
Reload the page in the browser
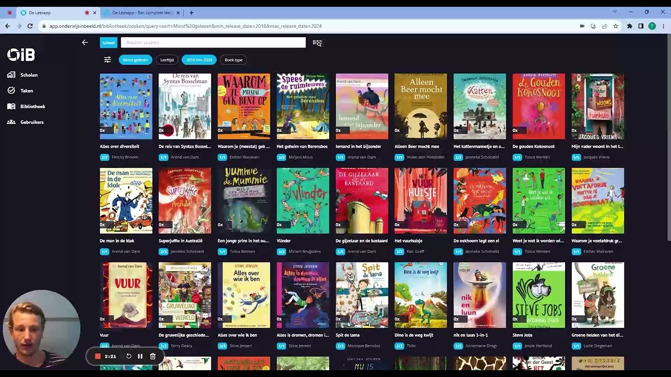pyautogui.click(x=30, y=26)
